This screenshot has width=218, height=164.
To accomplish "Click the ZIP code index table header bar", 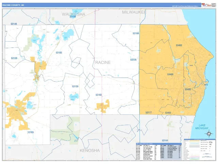I will click(159, 144).
